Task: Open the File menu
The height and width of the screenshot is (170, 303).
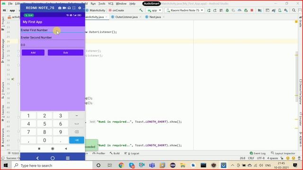Action: [x=10, y=3]
